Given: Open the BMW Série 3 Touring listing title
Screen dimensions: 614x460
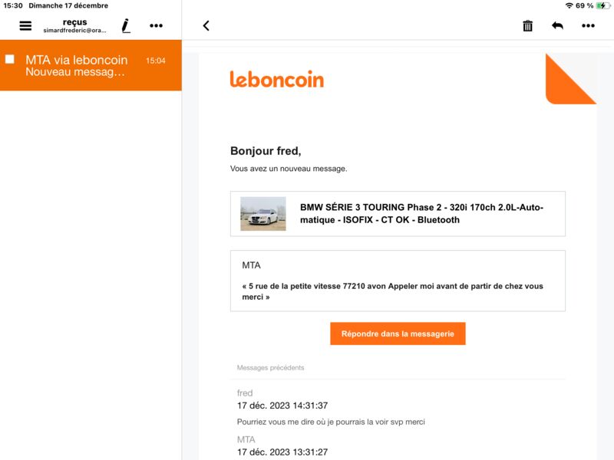Looking at the screenshot, I should click(421, 214).
